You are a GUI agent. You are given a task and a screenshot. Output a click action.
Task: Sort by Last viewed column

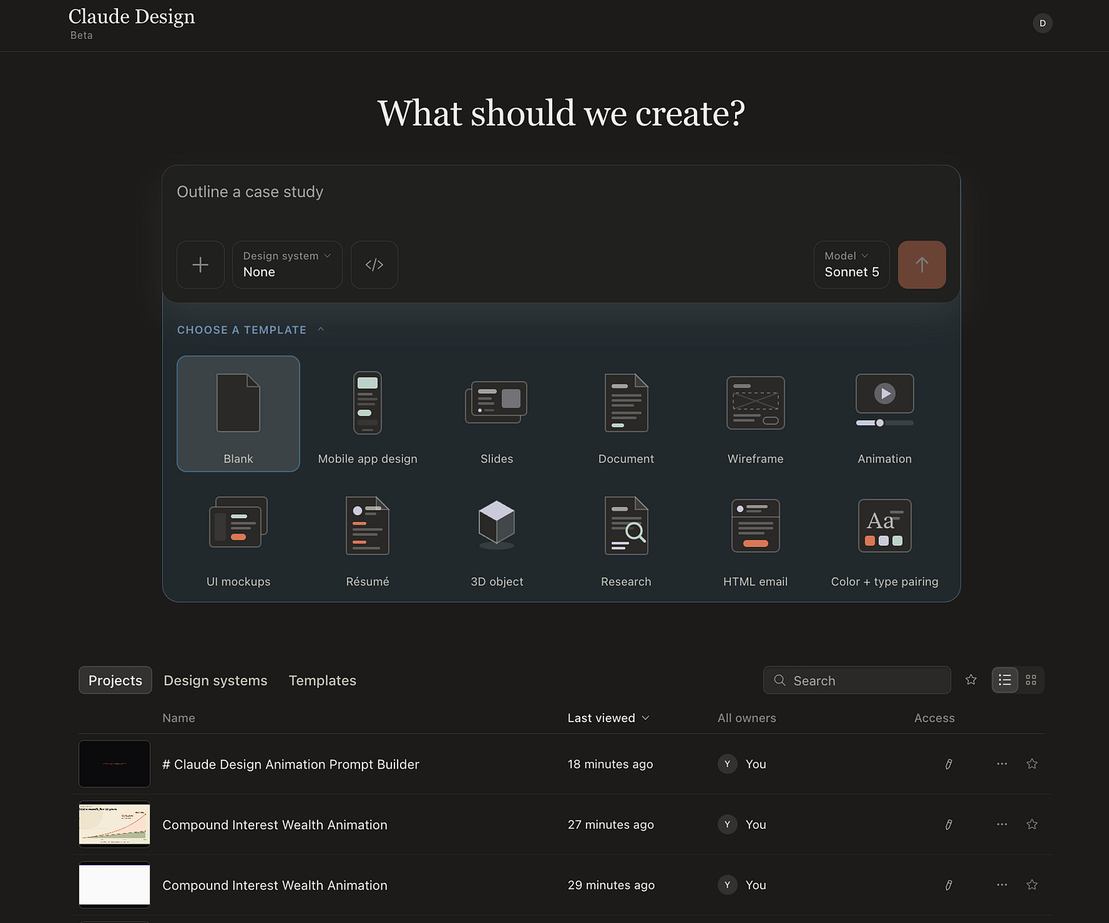click(609, 718)
